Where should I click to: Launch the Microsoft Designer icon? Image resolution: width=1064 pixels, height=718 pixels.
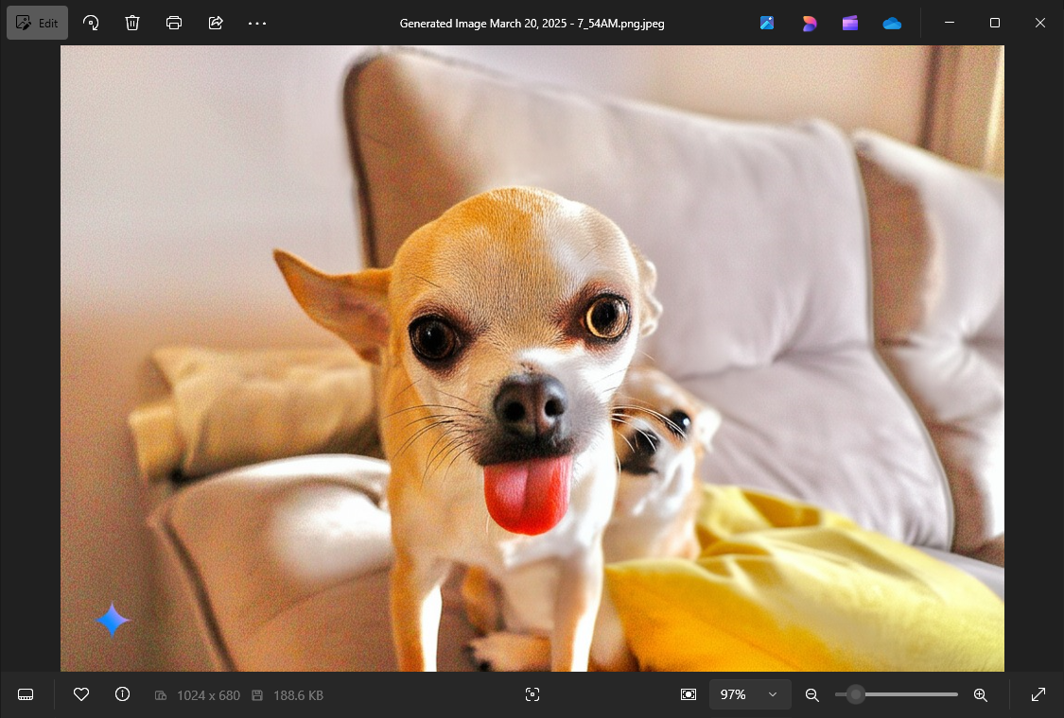tap(809, 23)
